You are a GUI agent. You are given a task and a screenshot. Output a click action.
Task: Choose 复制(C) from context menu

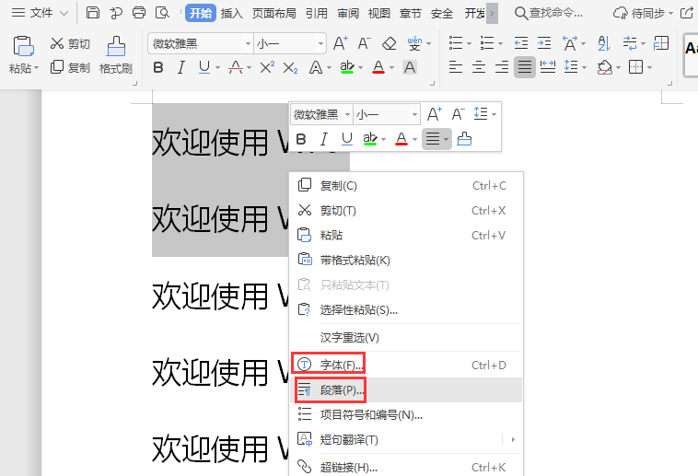(x=405, y=186)
